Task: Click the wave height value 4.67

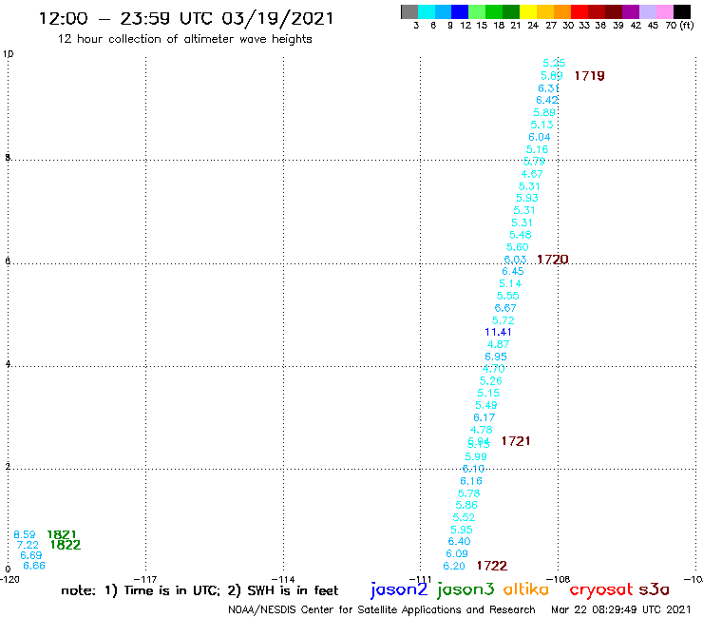Action: click(532, 174)
